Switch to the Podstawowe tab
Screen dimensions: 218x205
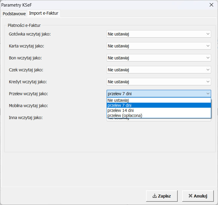tap(14, 14)
